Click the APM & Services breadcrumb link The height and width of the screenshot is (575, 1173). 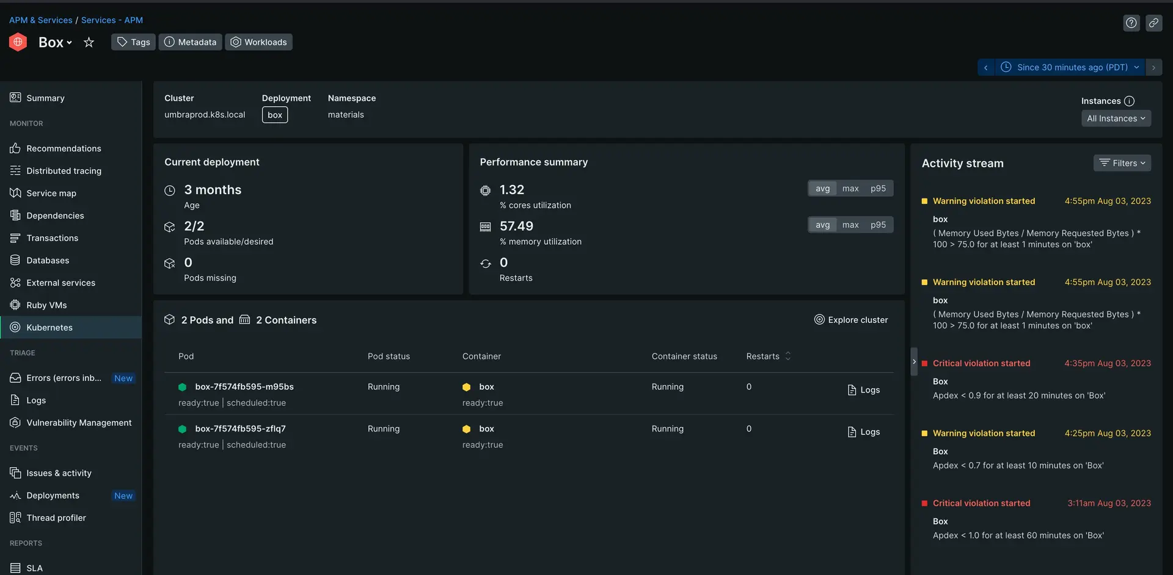[40, 20]
